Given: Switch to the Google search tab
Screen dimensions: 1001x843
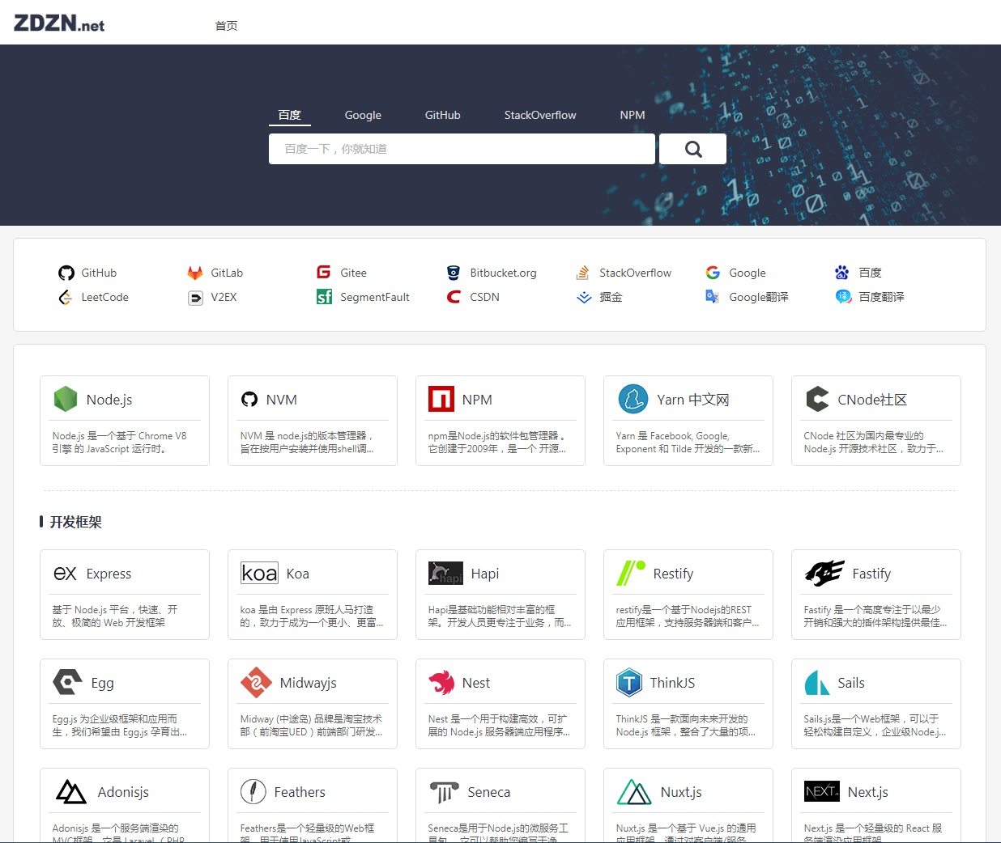Looking at the screenshot, I should [363, 114].
